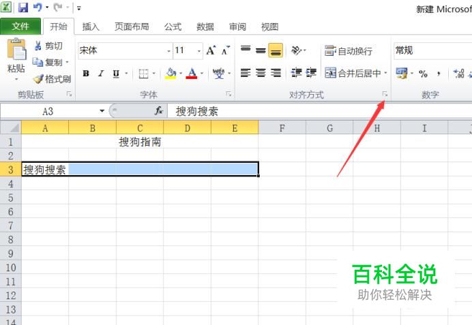
Task: Click the wén phonetic guide icon
Action: tap(218, 74)
